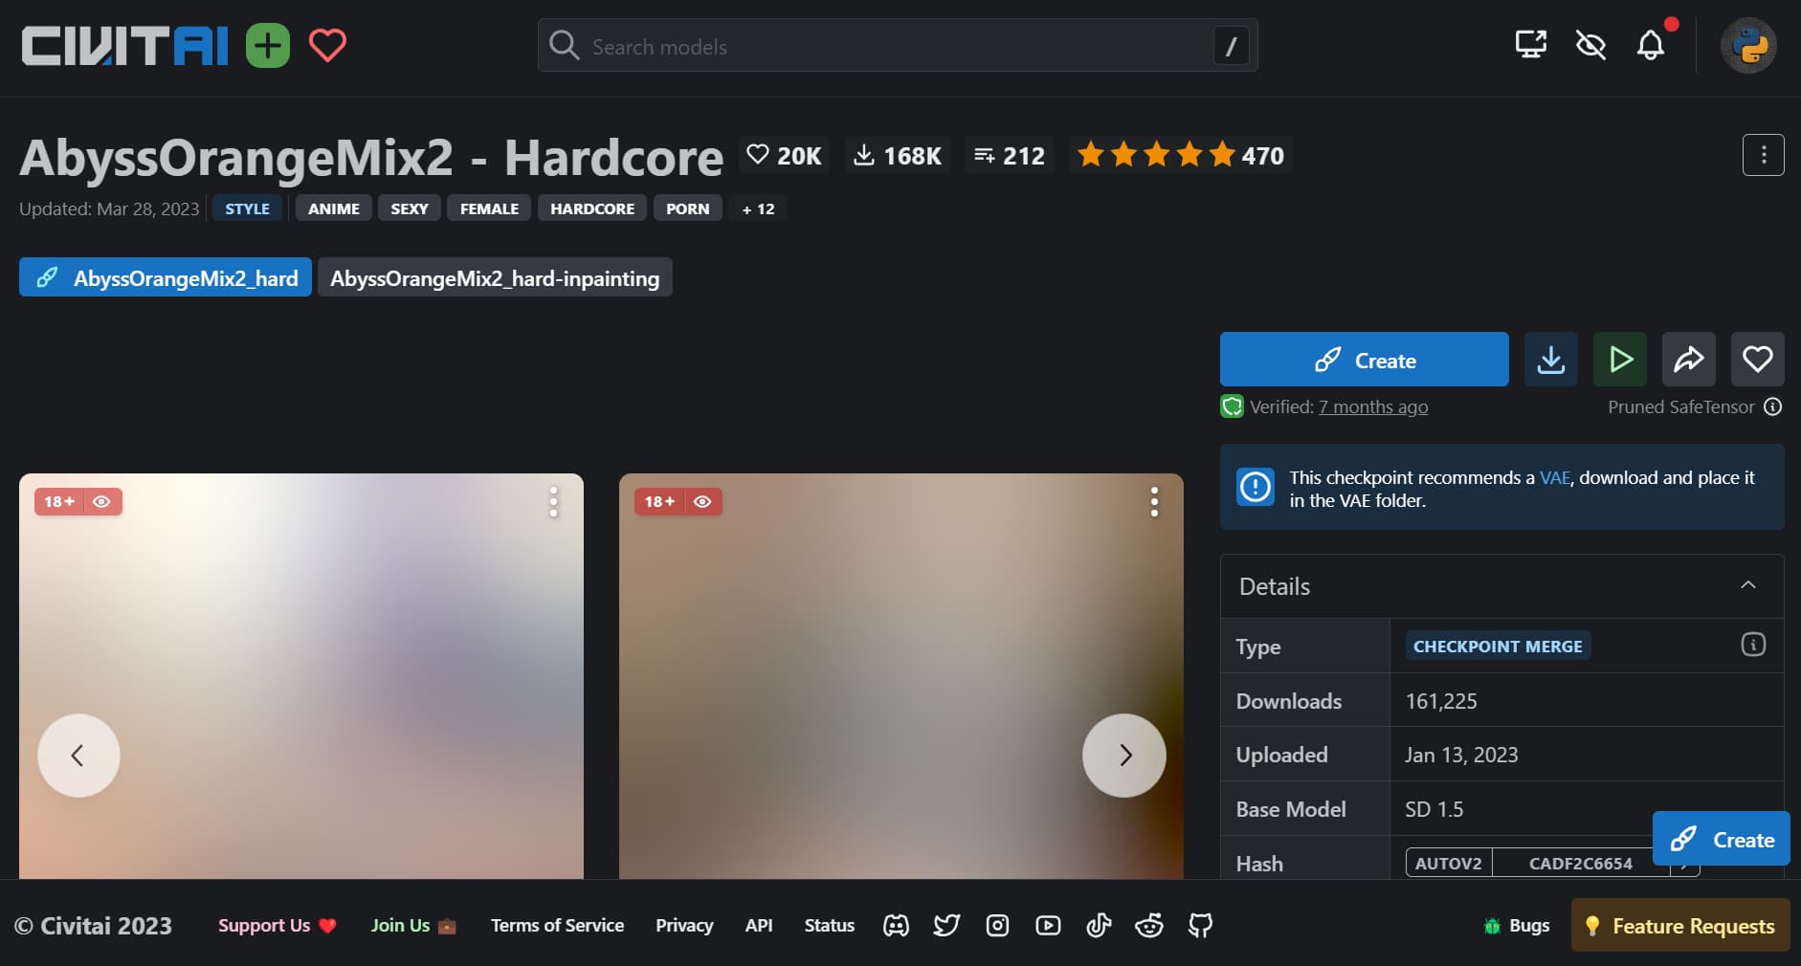The width and height of the screenshot is (1801, 966).
Task: Like the model with heart button
Action: click(1758, 360)
